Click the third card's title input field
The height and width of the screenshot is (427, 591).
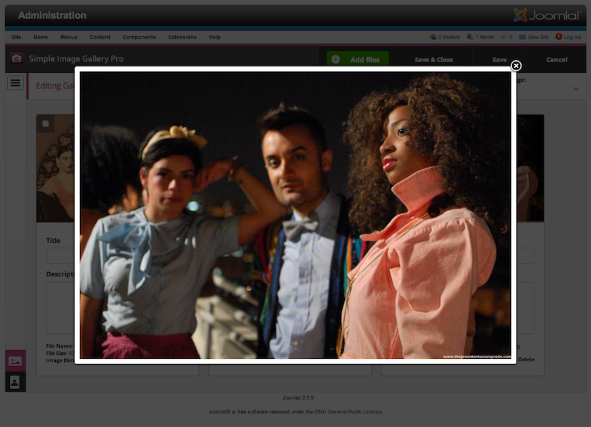525,256
